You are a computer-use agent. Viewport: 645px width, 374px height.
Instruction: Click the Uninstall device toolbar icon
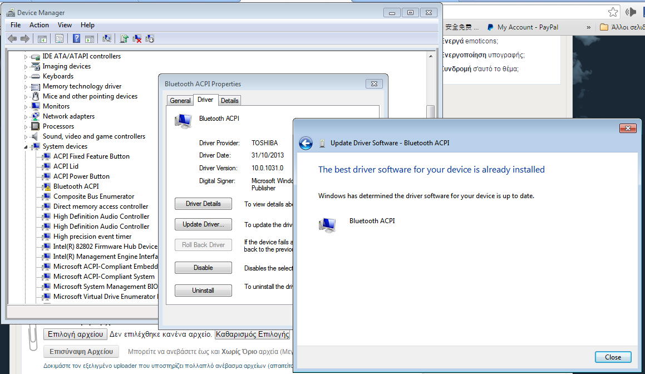point(137,38)
